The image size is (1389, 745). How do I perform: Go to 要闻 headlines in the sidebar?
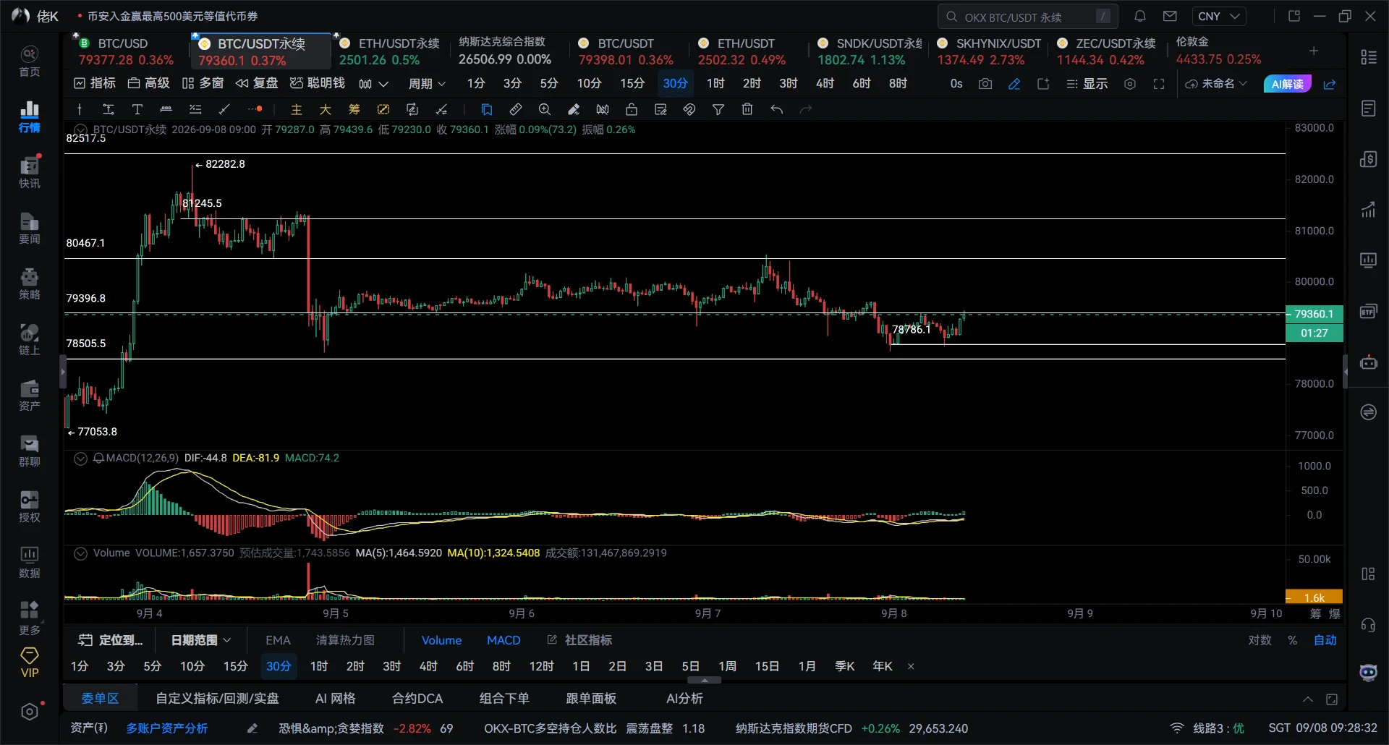click(30, 229)
